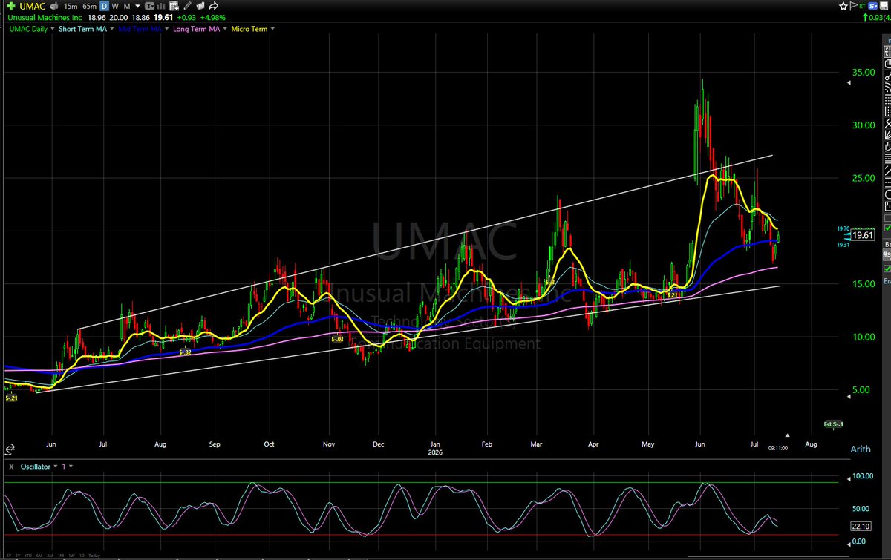The height and width of the screenshot is (560, 891).
Task: Click the $.21 earnings marker near May
Action: [673, 295]
